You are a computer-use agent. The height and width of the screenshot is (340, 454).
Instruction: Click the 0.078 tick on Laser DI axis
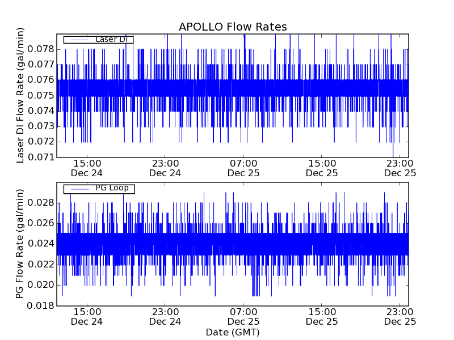point(41,49)
